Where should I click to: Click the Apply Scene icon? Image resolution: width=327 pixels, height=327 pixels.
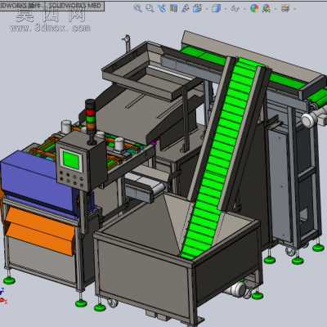point(266,8)
